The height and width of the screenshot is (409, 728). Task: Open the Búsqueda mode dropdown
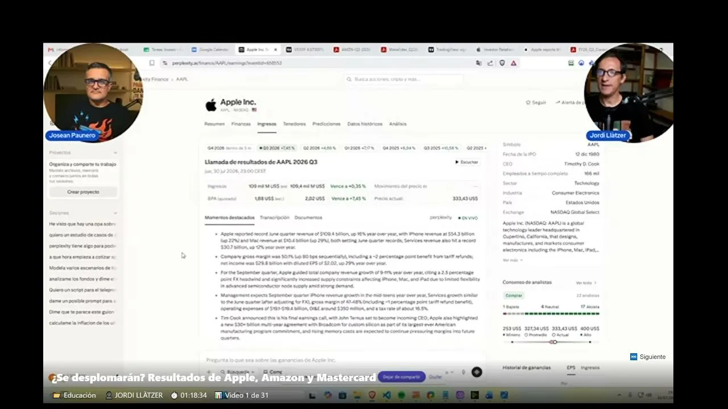pos(237,372)
